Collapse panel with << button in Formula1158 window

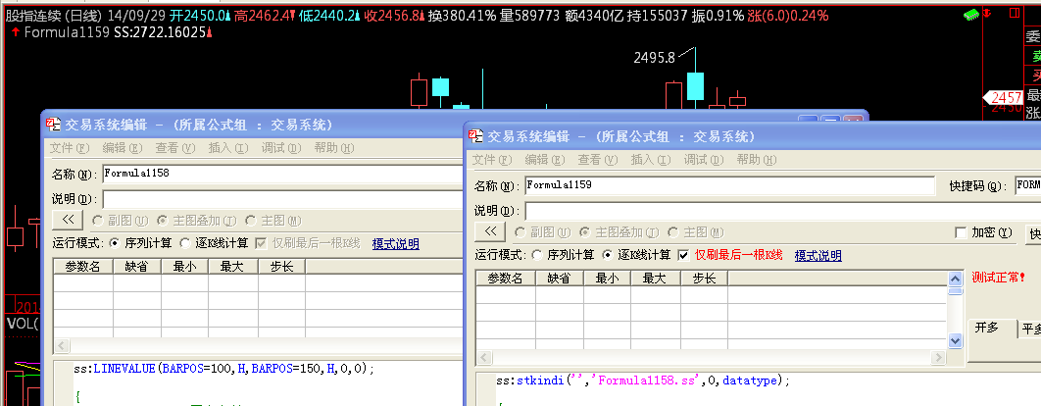[68, 220]
